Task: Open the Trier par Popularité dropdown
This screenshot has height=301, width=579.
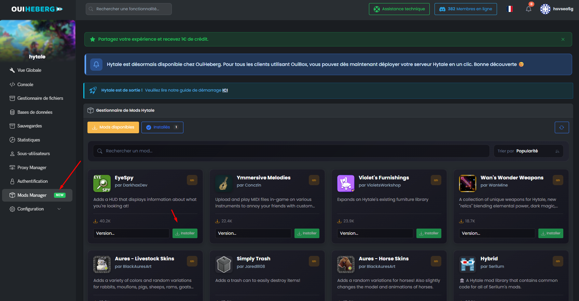Action: pyautogui.click(x=528, y=151)
